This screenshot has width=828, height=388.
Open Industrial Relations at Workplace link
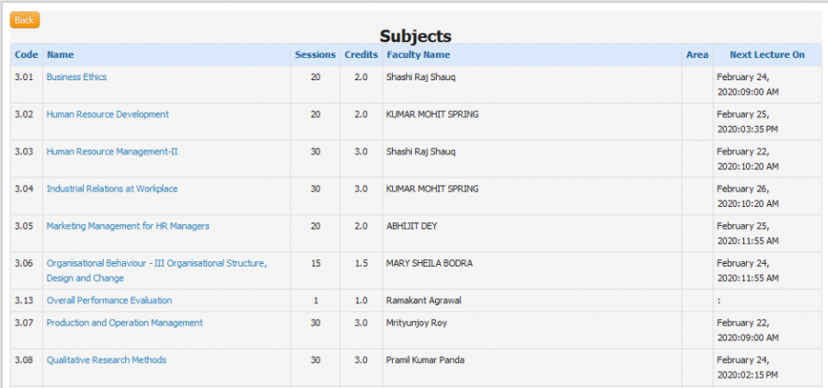coord(112,189)
